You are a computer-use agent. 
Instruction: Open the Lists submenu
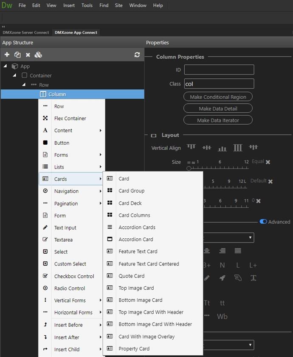click(72, 167)
